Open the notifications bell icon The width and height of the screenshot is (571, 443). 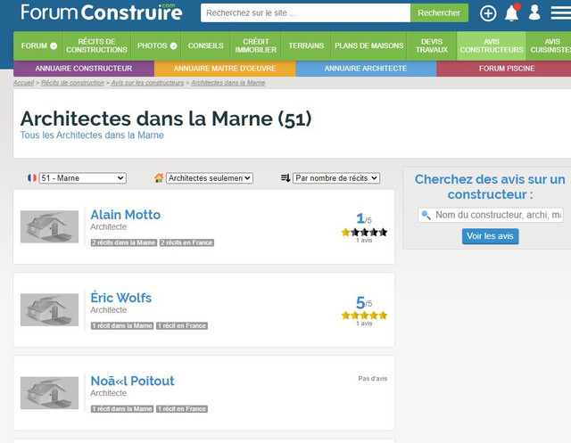point(511,13)
